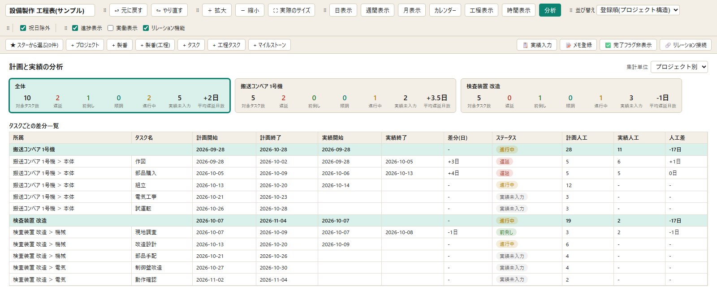
Task: Toggle 完了フラグ非表示 button
Action: [x=628, y=45]
